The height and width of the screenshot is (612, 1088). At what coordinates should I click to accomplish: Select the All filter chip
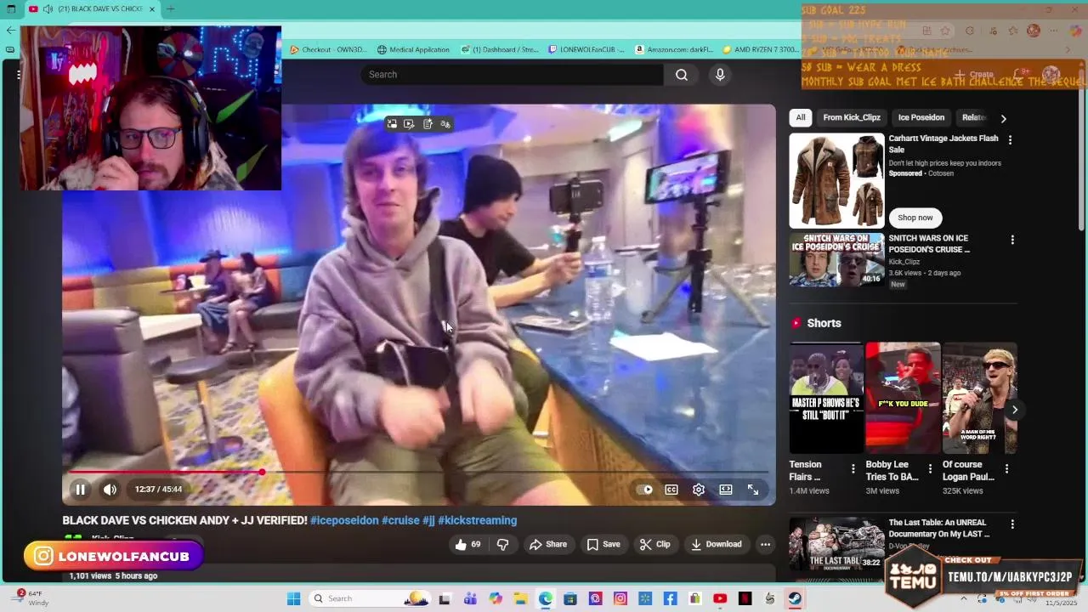[801, 117]
